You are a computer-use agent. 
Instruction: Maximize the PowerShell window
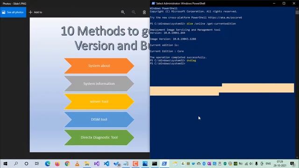click(x=284, y=3)
